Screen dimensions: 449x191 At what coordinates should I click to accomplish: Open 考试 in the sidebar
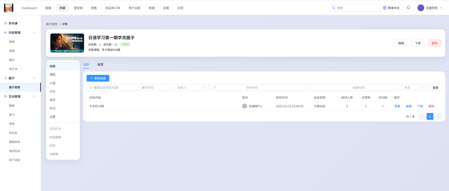click(x=12, y=124)
